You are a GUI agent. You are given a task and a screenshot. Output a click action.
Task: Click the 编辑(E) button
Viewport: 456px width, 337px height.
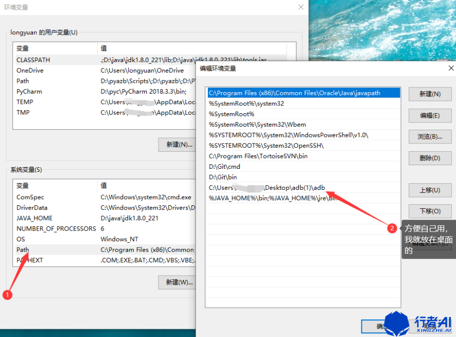pos(430,116)
